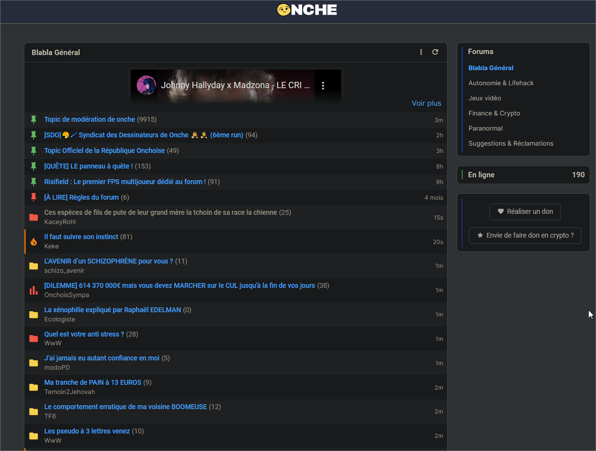
Task: Click the red folder icon beside Quel est votre anti stress
Action: [x=34, y=339]
